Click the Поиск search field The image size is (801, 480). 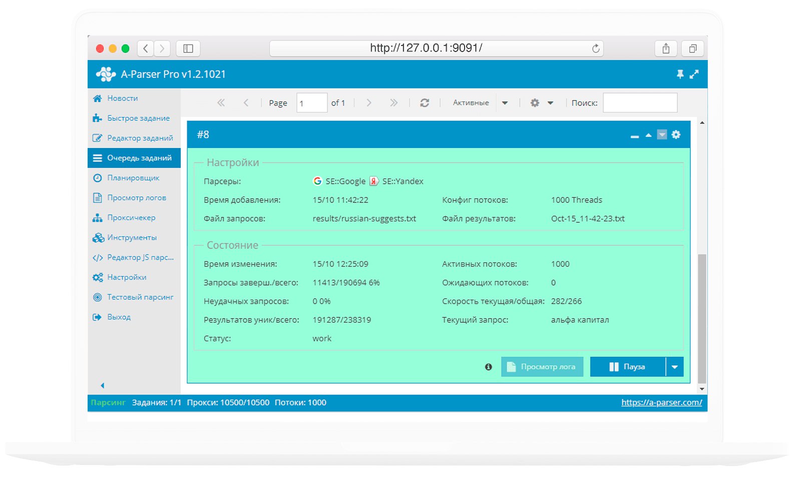click(640, 103)
